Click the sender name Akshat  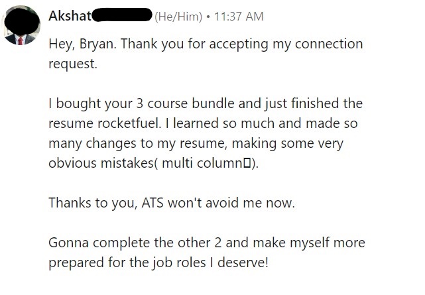tap(70, 16)
